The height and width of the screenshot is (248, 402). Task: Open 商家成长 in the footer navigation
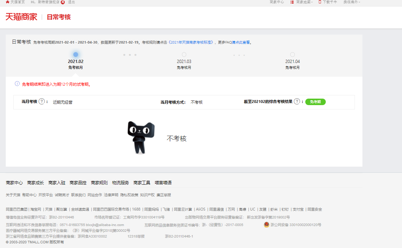[36, 183]
